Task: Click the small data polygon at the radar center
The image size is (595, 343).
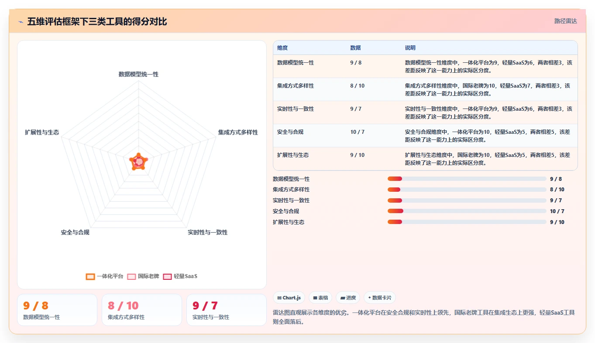Action: click(x=139, y=162)
